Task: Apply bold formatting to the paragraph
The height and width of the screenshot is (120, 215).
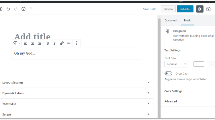Action: tap(48, 43)
